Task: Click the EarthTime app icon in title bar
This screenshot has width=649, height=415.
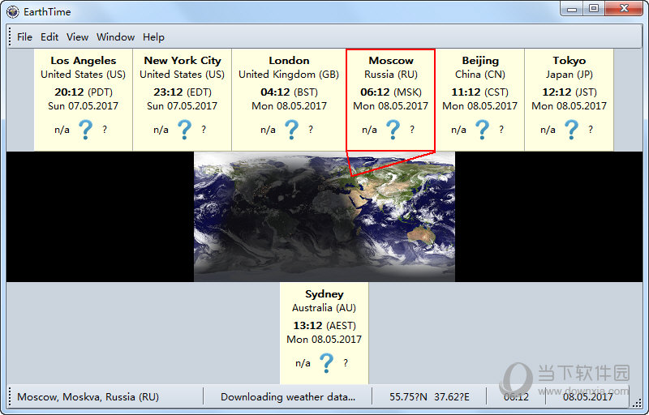Action: pyautogui.click(x=13, y=11)
